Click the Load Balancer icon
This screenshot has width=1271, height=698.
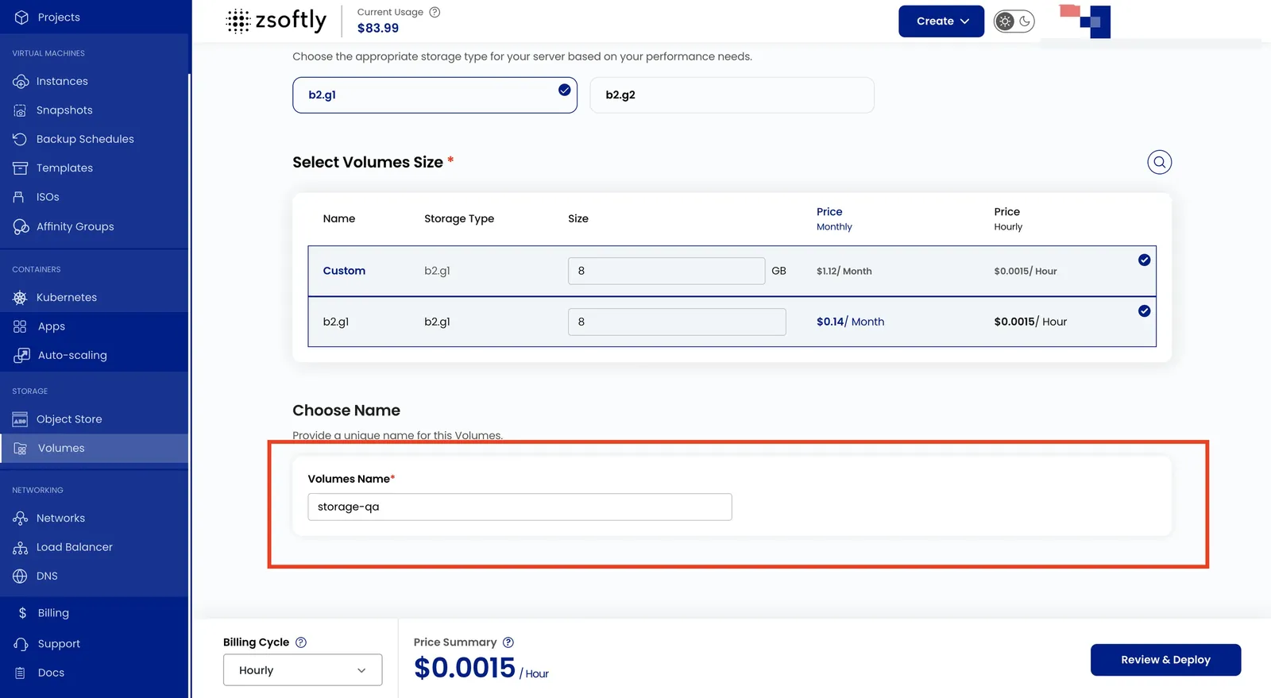[21, 547]
